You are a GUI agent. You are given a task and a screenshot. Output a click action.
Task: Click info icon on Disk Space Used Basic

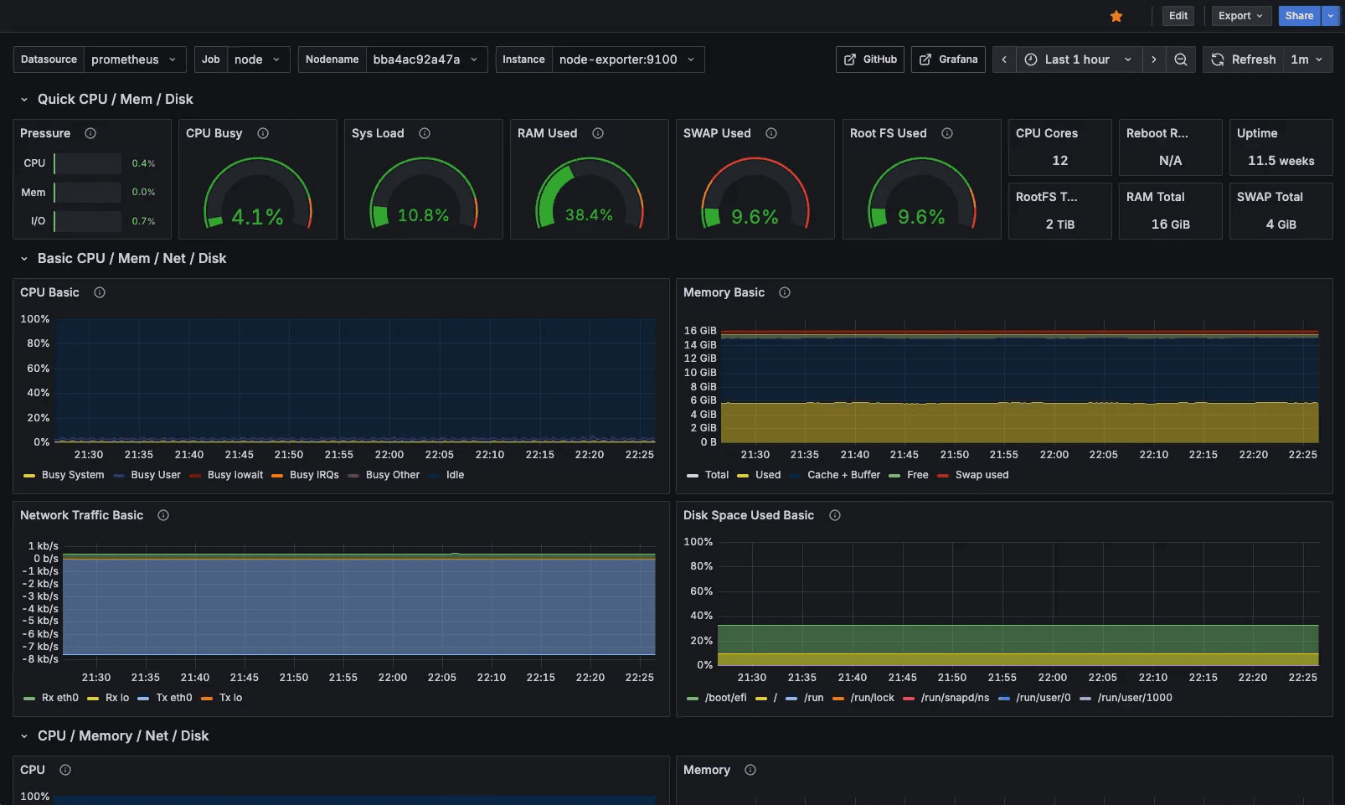point(834,515)
